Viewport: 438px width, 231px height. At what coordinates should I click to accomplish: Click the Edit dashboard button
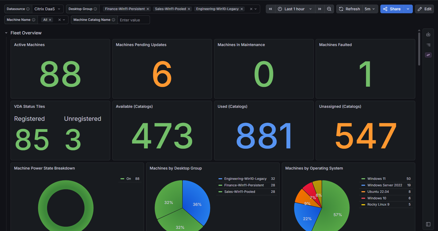pos(424,9)
